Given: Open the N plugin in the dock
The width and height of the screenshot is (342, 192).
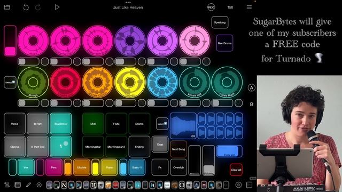Looking at the screenshot, I should [64, 185].
